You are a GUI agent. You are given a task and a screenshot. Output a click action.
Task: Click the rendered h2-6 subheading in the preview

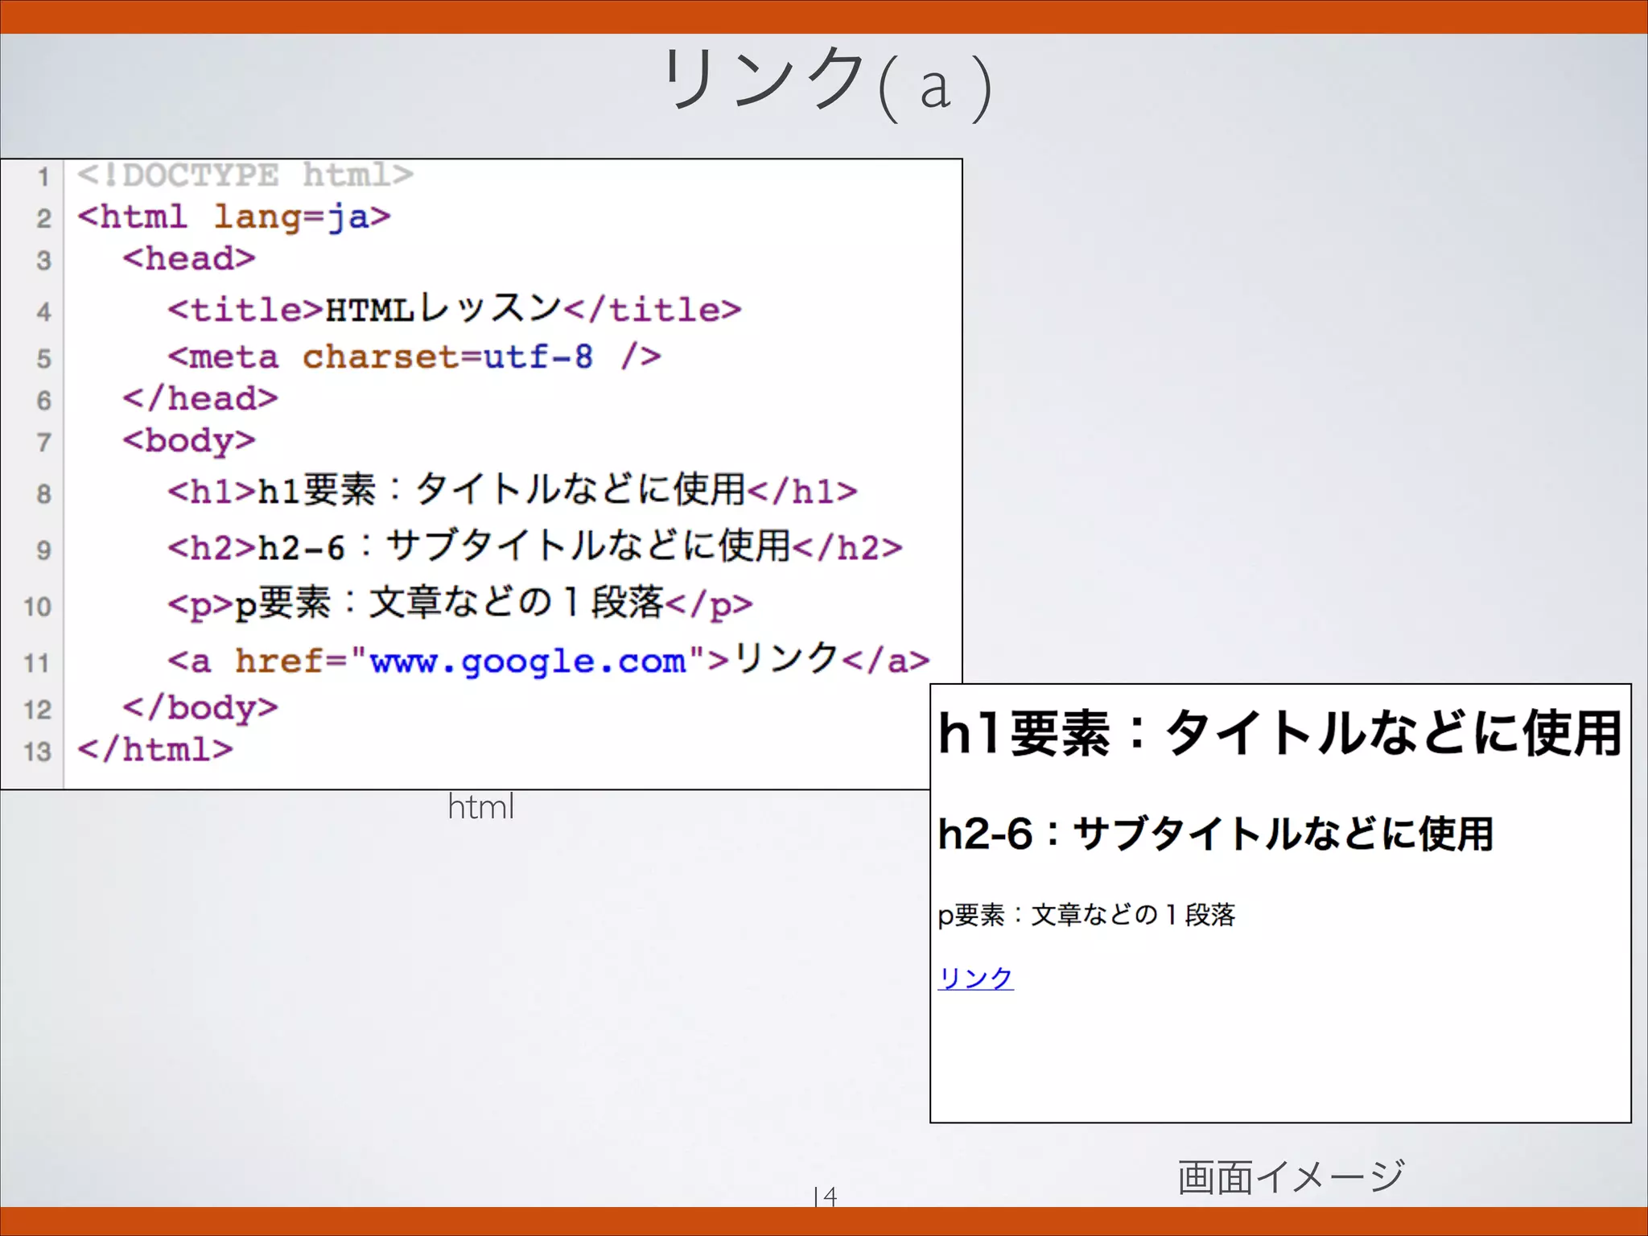(x=1215, y=833)
